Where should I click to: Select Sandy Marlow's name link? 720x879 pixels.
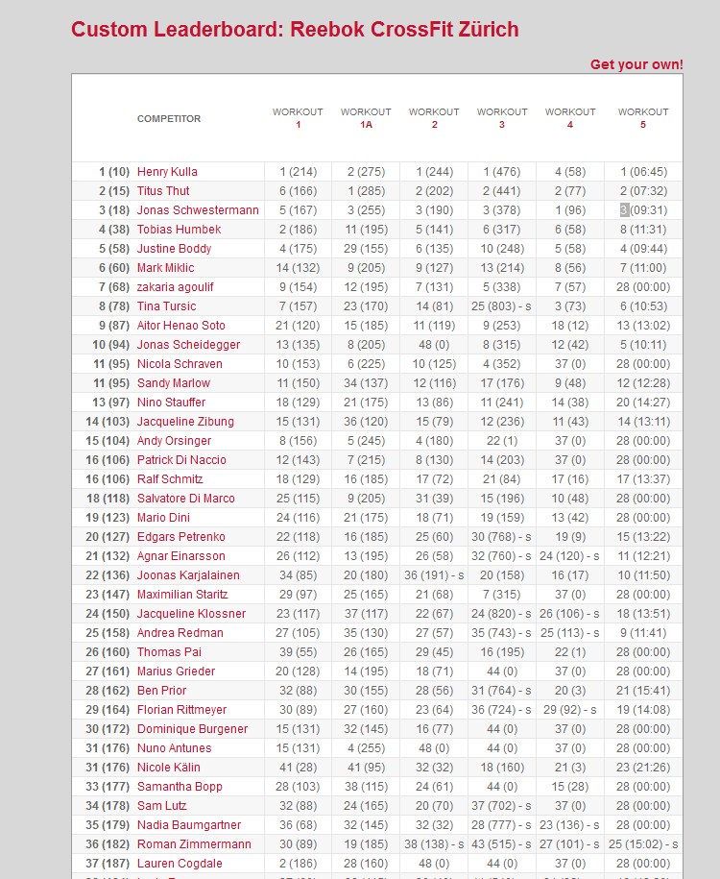[x=173, y=383]
